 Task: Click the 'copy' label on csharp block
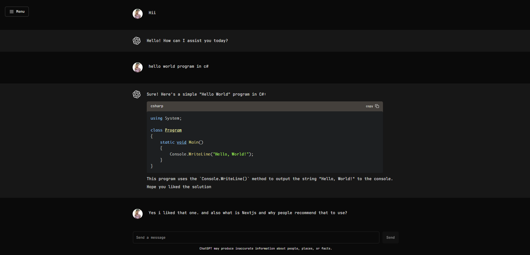coord(369,106)
